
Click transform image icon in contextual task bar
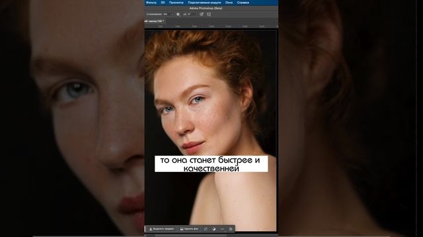point(206,229)
